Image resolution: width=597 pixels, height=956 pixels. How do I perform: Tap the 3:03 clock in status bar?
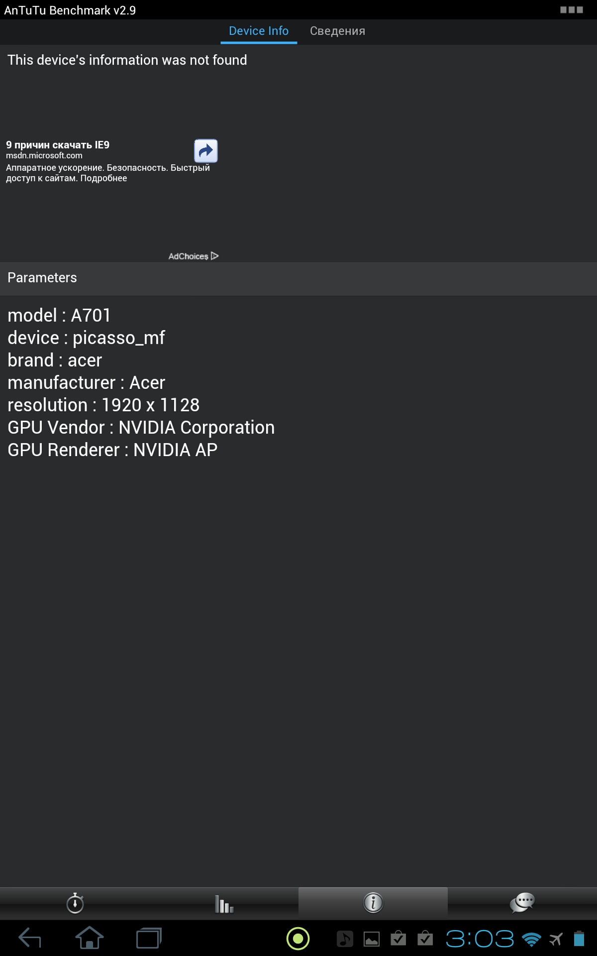point(480,939)
